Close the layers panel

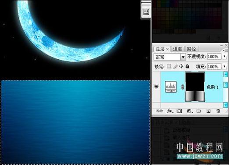(x=226, y=45)
